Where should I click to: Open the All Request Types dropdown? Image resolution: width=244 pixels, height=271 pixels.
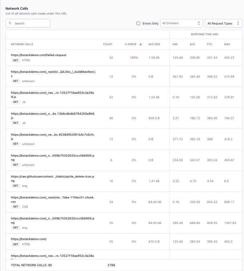(223, 23)
